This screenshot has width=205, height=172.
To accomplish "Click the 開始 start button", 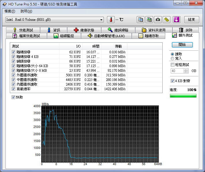I will (x=182, y=45).
